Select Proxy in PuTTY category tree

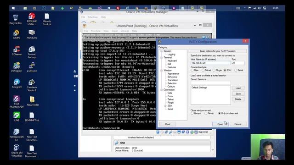[x=170, y=96]
